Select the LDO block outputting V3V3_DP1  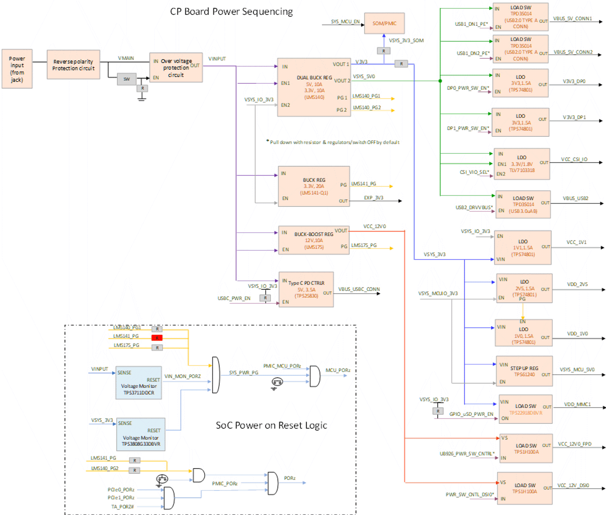point(520,122)
